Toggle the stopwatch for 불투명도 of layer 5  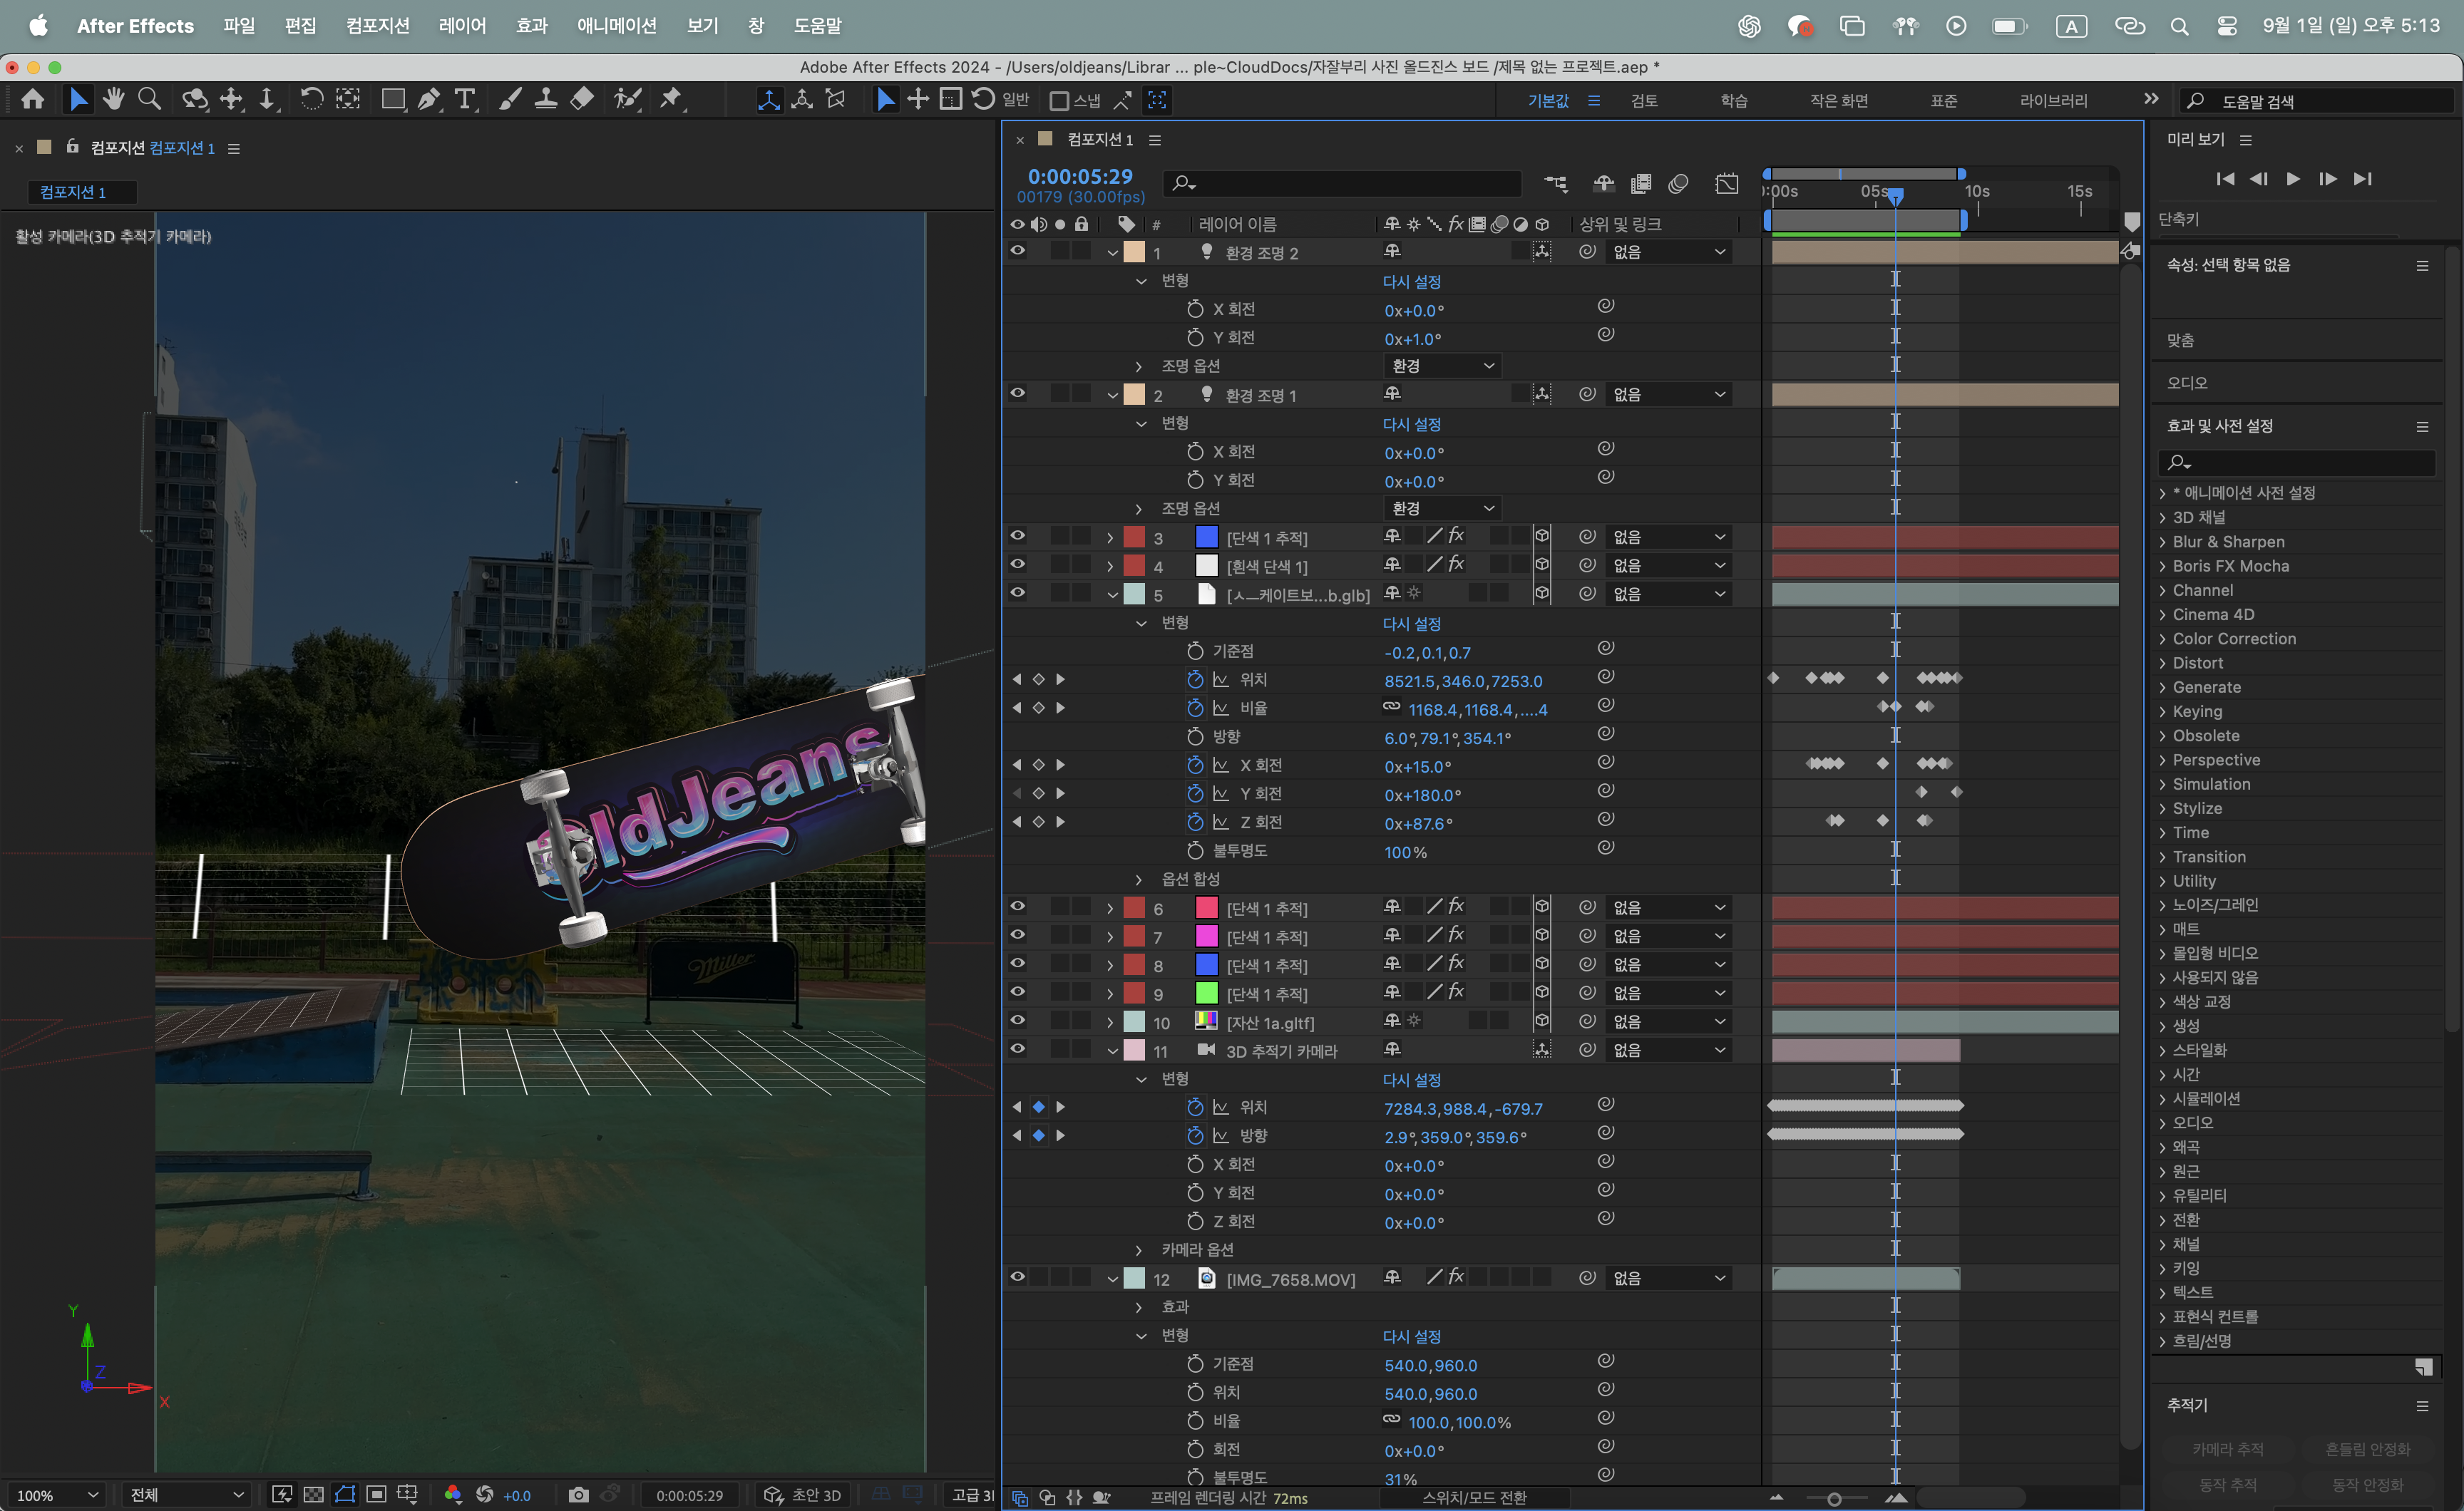click(x=1195, y=850)
